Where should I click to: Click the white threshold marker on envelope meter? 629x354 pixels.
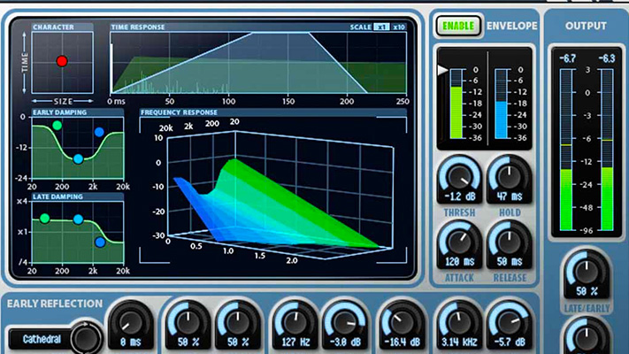tap(443, 70)
